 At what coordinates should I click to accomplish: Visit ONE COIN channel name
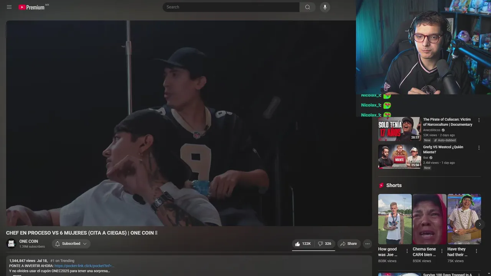pos(29,242)
